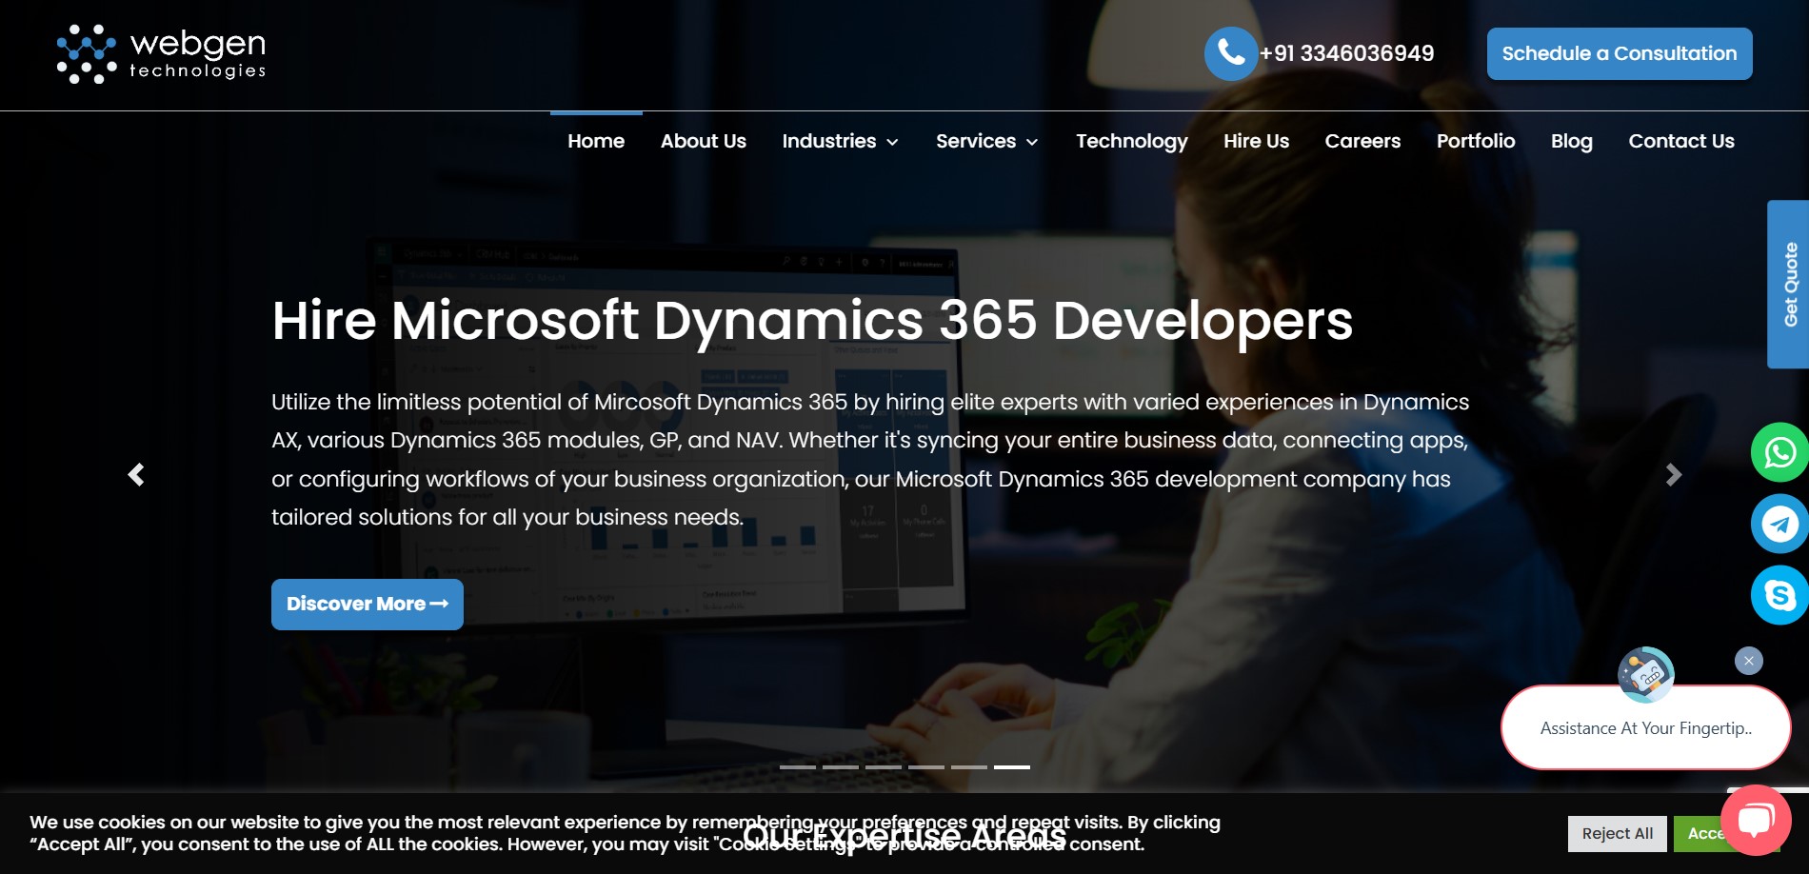Go to previous slide arrow
Viewport: 1809px width, 874px height.
click(136, 474)
